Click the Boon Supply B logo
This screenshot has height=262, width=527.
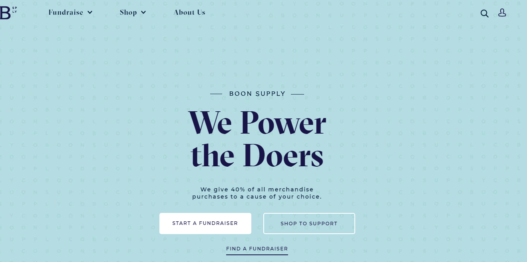pyautogui.click(x=5, y=12)
